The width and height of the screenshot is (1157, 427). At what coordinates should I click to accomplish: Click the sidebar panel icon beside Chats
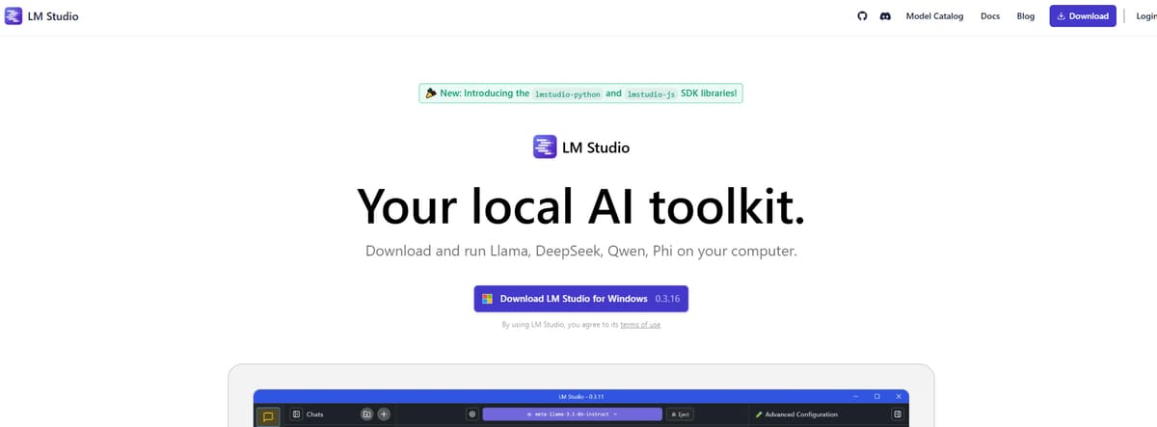[x=297, y=414]
